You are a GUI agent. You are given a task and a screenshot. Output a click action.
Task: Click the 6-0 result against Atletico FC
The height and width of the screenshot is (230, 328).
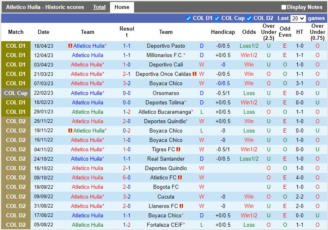(x=127, y=177)
